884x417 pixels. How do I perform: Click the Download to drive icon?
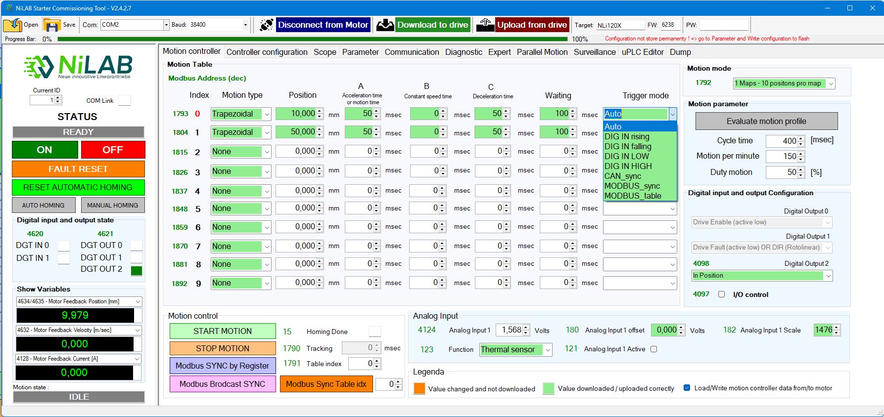[385, 25]
